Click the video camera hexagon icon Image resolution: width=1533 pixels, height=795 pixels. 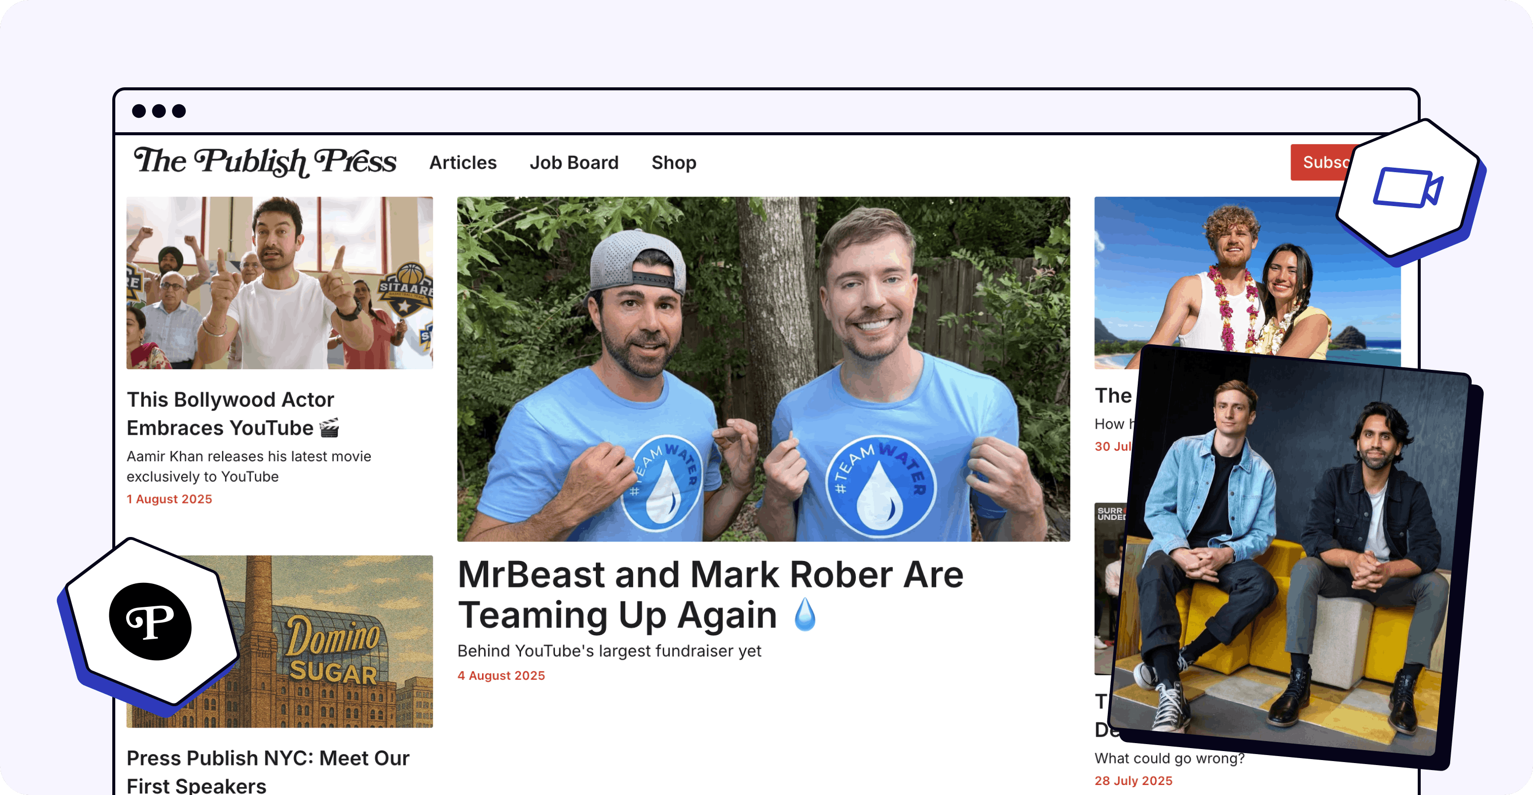[1409, 189]
